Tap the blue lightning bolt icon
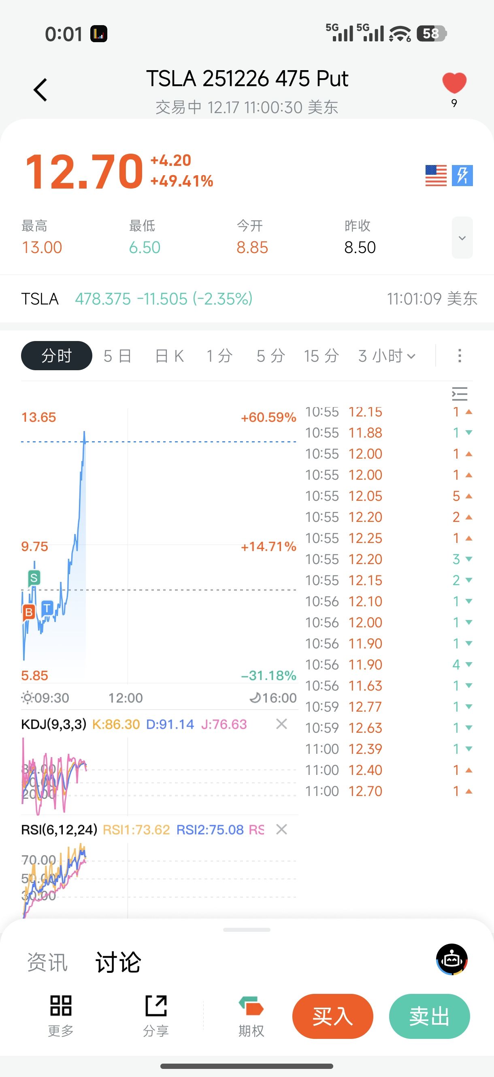Viewport: 494px width, 1077px height. 462,176
